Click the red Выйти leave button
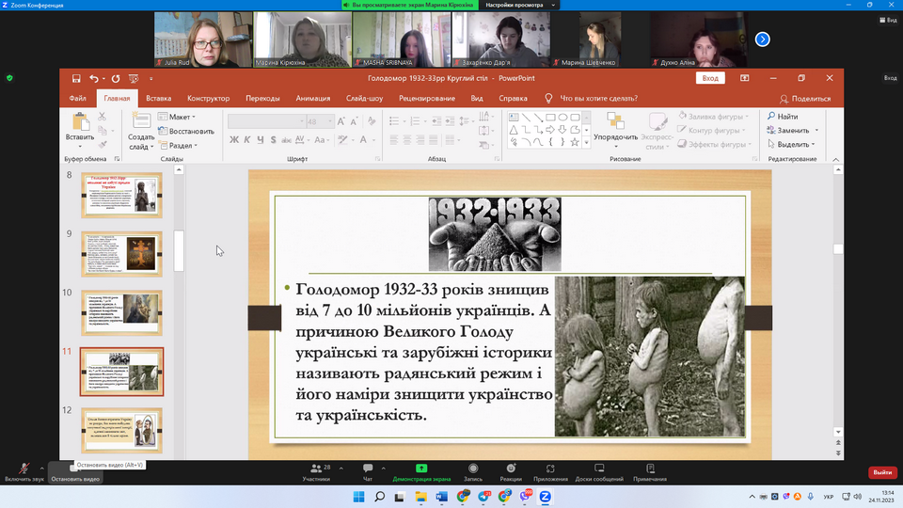Screen dimensions: 903x508 tap(881, 472)
